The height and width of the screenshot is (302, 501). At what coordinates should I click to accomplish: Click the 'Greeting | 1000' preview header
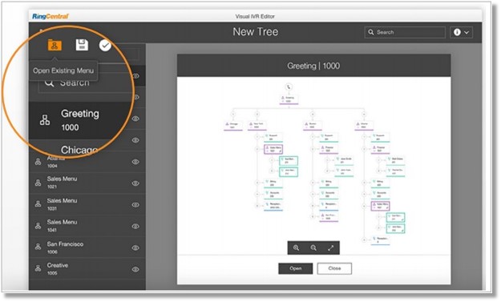[313, 66]
